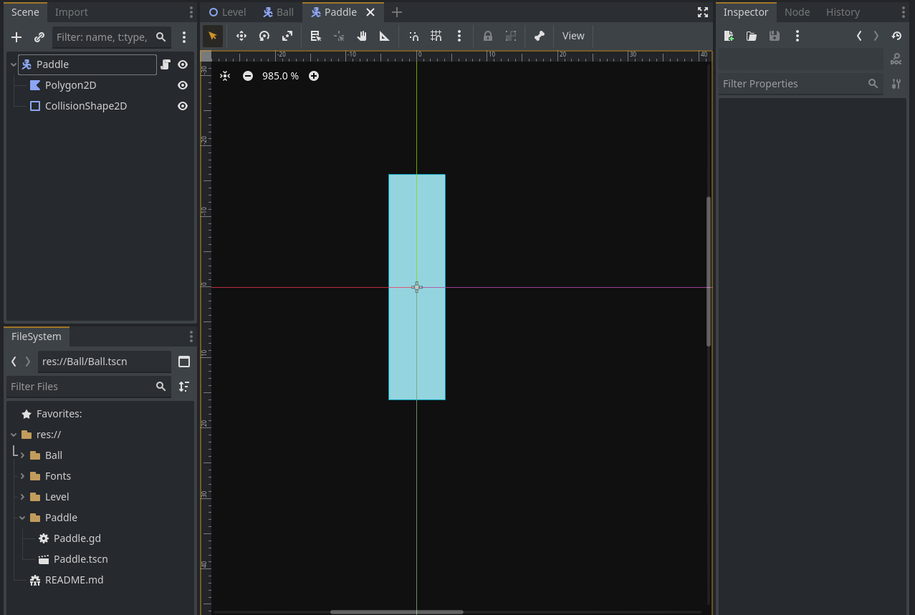Add a new child node in the Scene dock
The height and width of the screenshot is (615, 915).
16,37
